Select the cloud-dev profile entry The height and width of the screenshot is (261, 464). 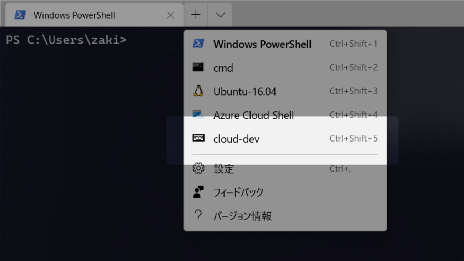236,139
